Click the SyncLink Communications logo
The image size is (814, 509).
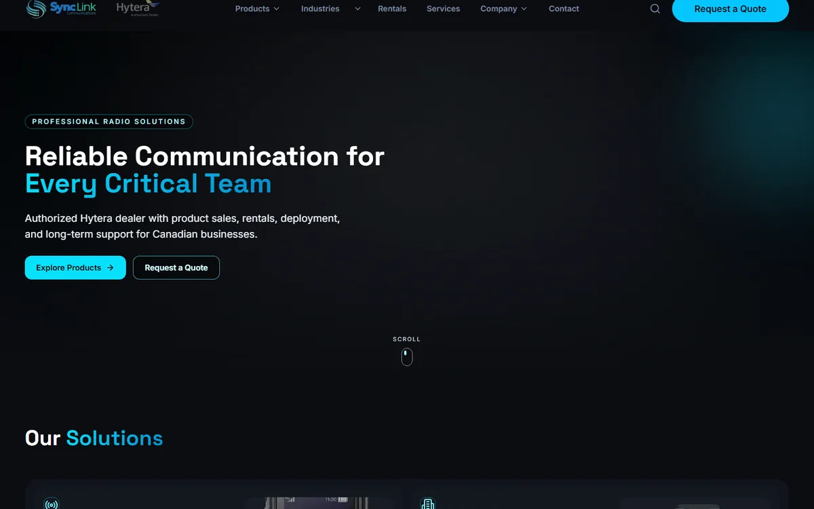pyautogui.click(x=61, y=8)
